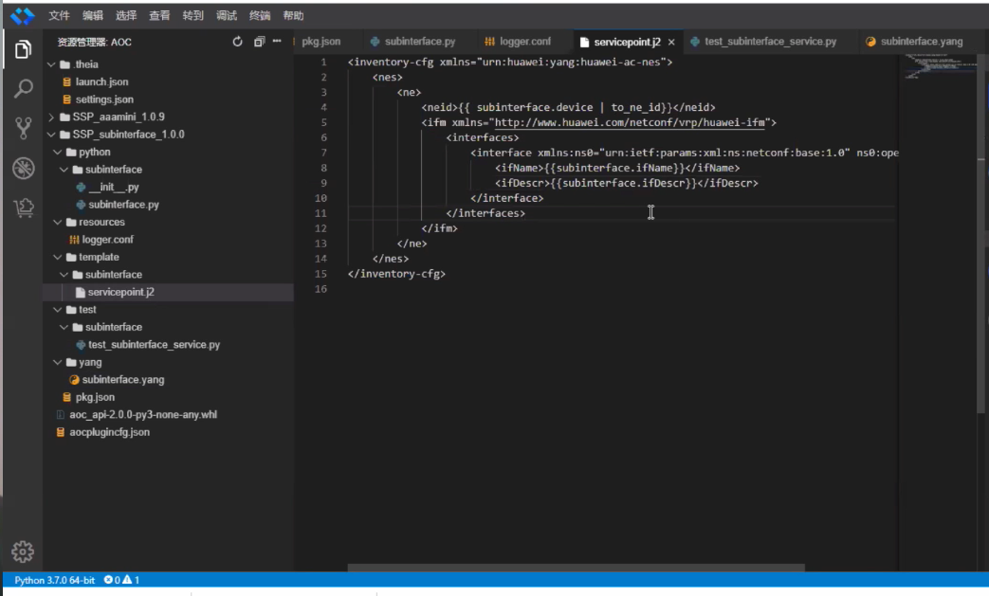989x596 pixels.
Task: Open the 调试 menu
Action: [x=226, y=16]
